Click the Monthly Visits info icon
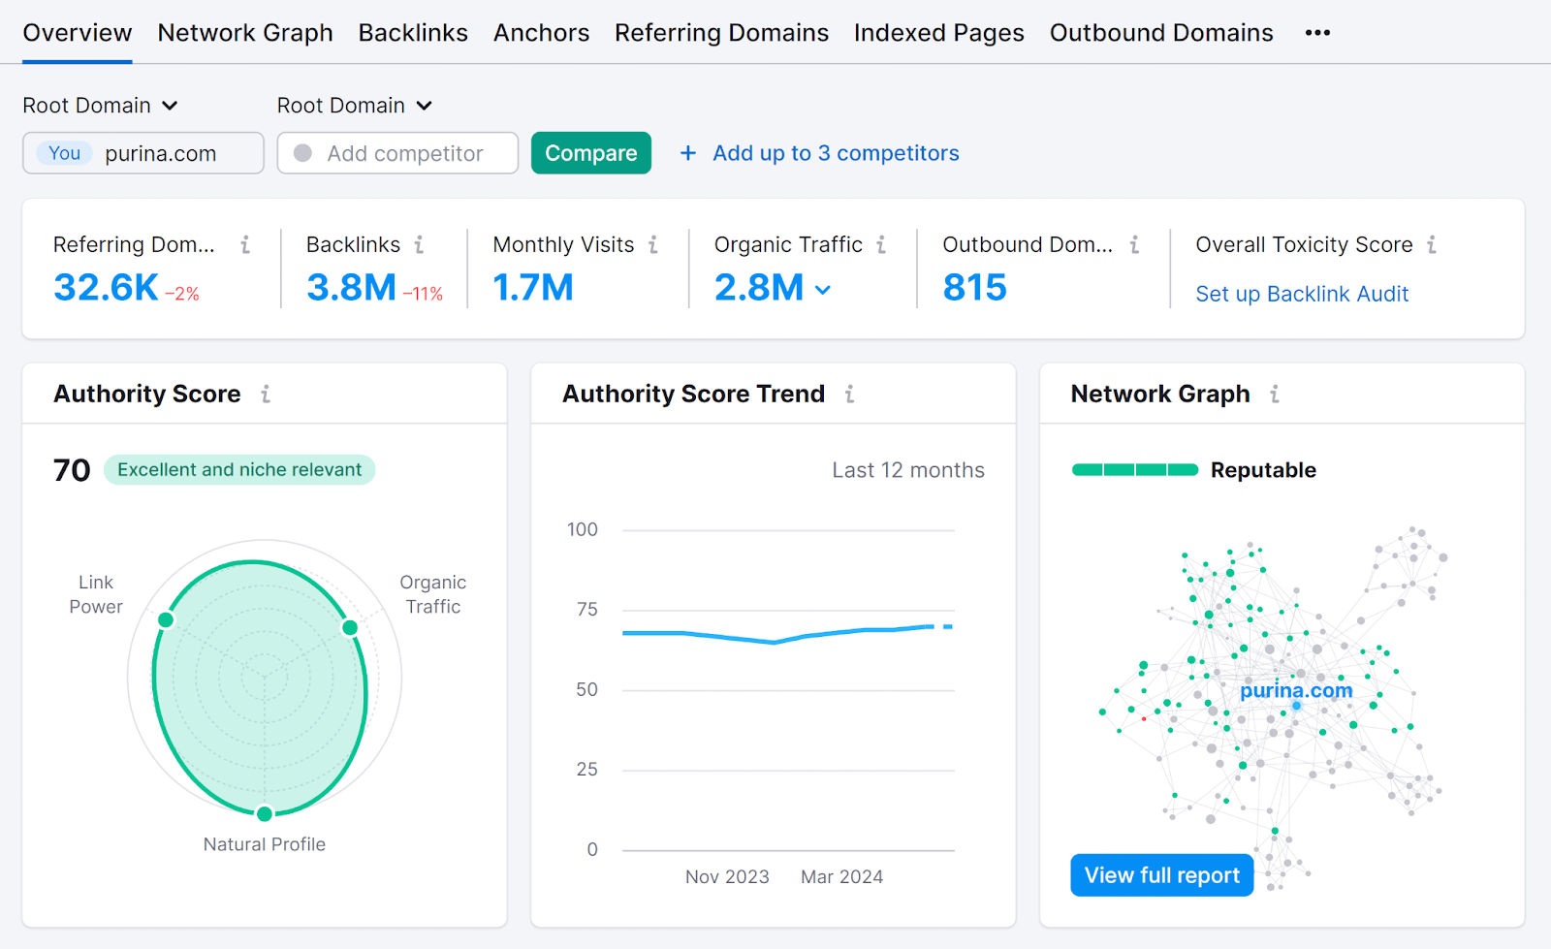This screenshot has height=949, width=1551. (x=653, y=245)
